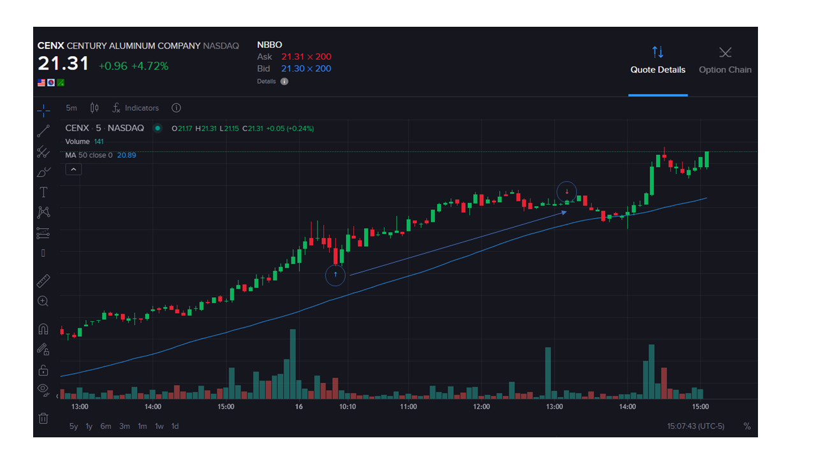The image size is (816, 459).
Task: Click the US flag icon under the price
Action: [41, 83]
